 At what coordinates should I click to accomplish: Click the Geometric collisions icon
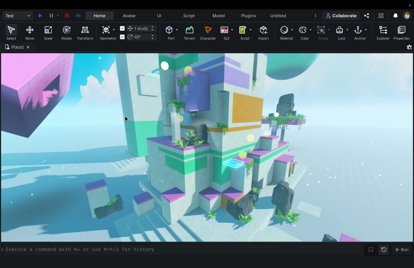coord(106,30)
